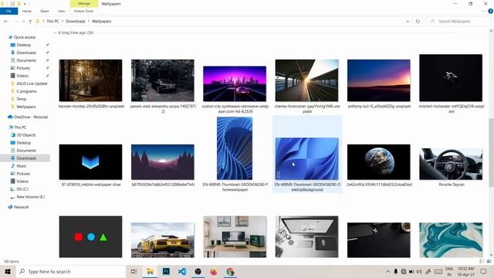
Task: Select This PC in navigation pane
Action: pyautogui.click(x=20, y=127)
